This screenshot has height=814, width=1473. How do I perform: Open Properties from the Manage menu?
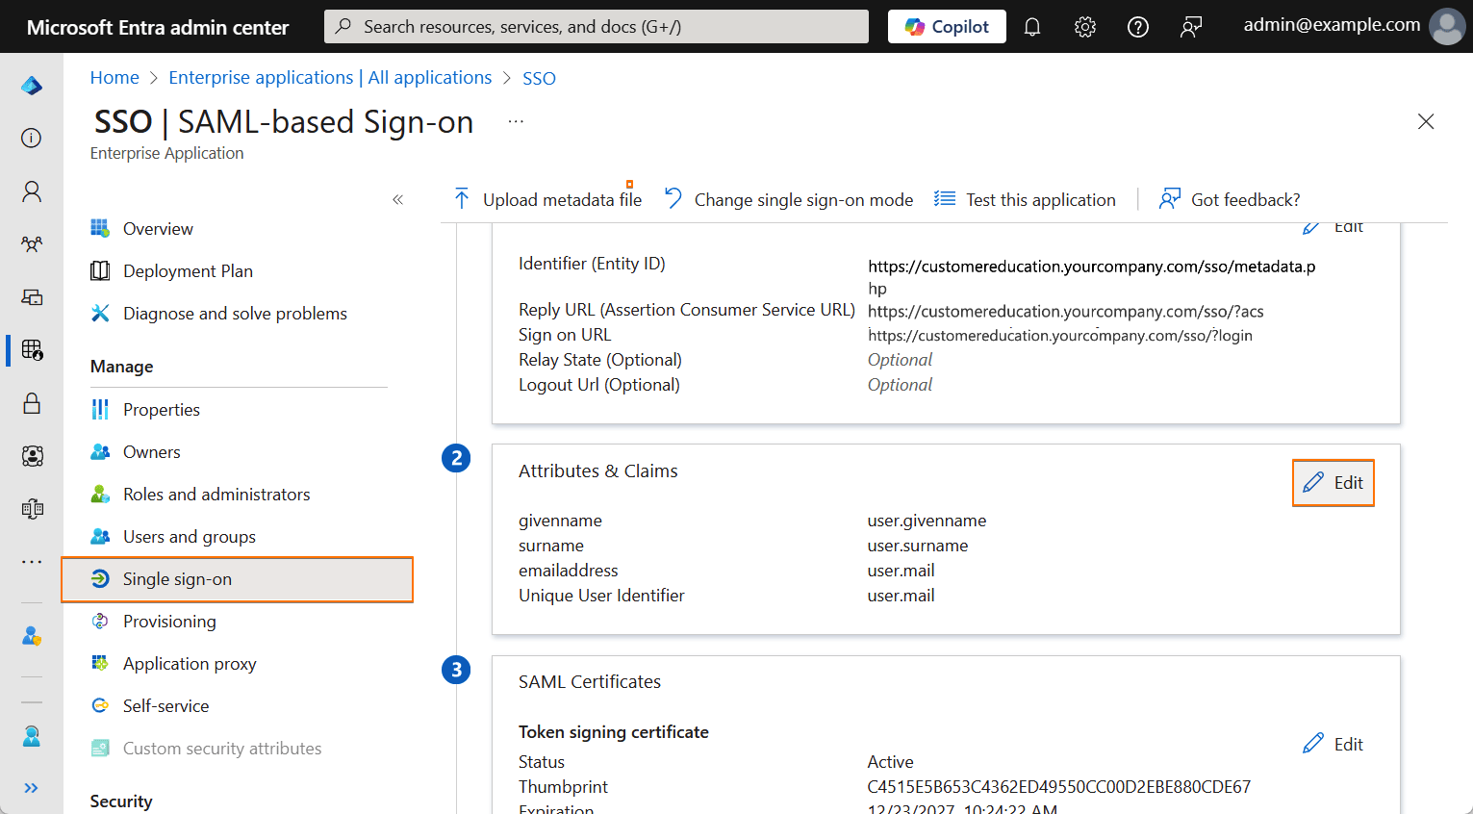pos(162,409)
